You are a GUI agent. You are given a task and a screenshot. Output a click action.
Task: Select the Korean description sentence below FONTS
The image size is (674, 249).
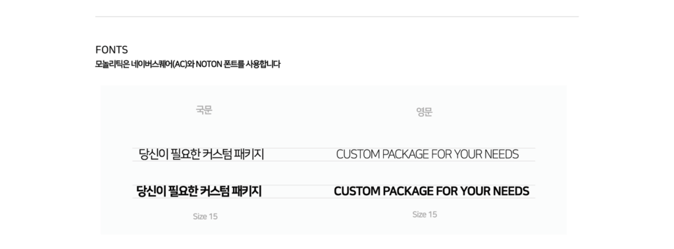[188, 65]
